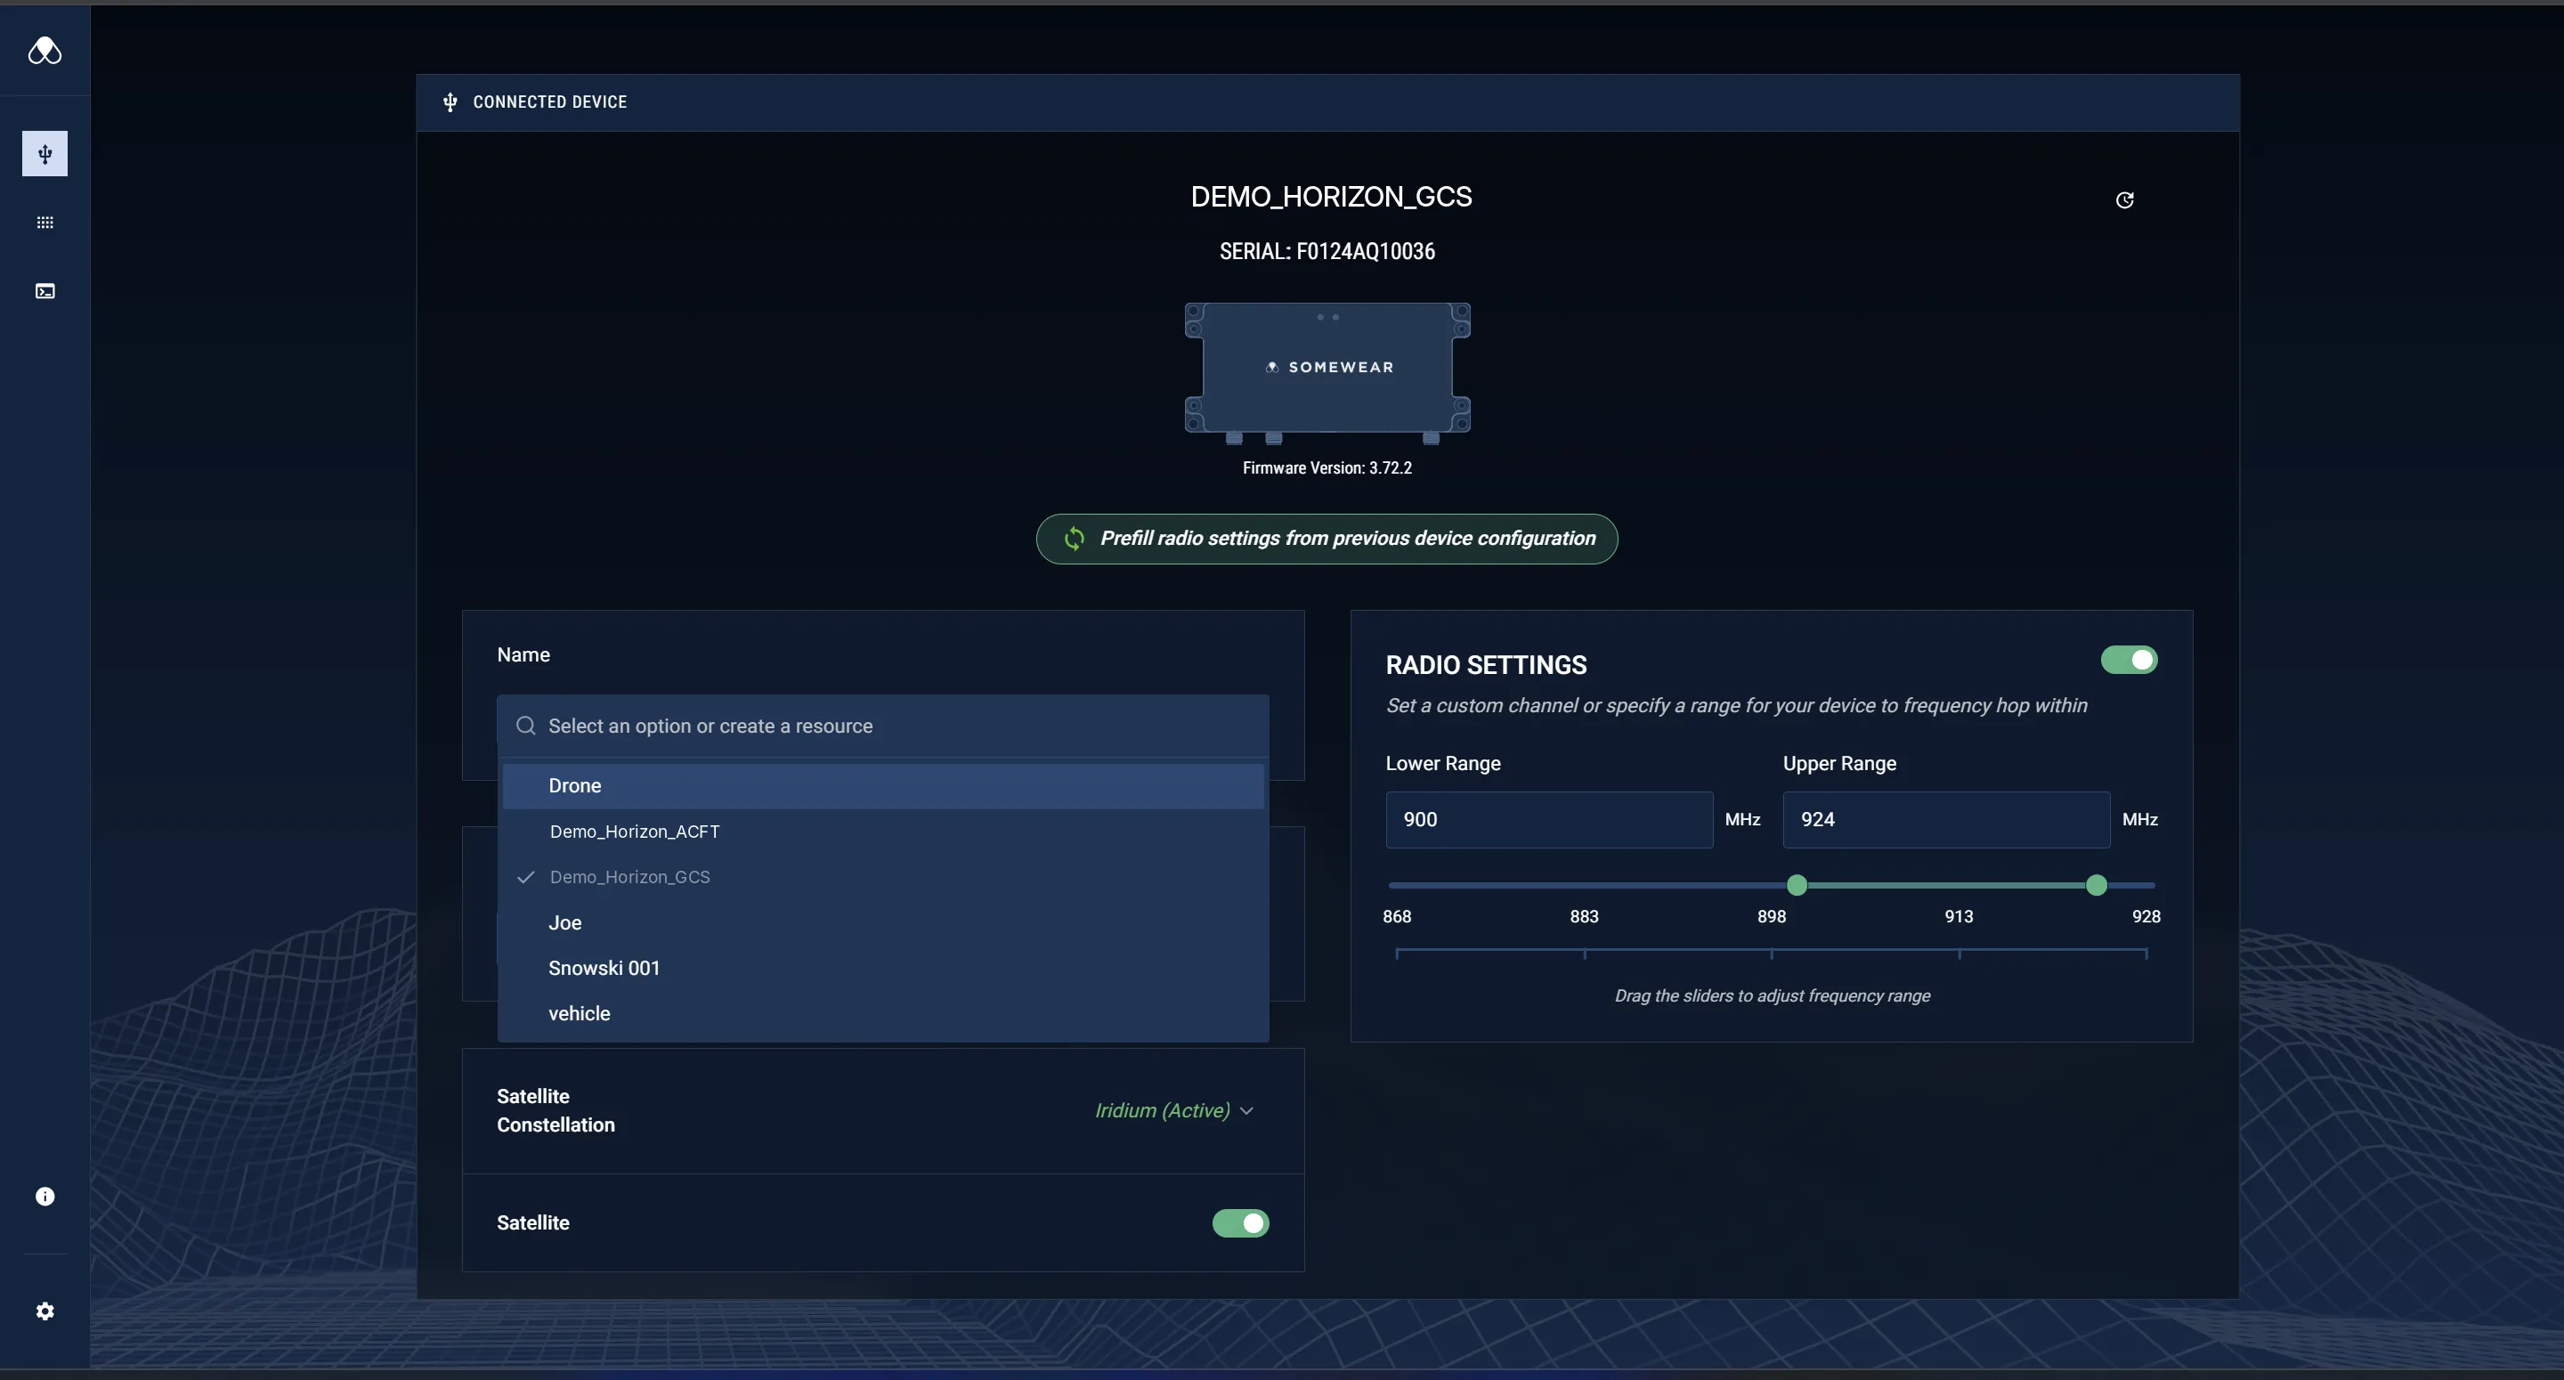Viewport: 2564px width, 1380px height.
Task: Open the Somewear logo home icon
Action: click(45, 50)
